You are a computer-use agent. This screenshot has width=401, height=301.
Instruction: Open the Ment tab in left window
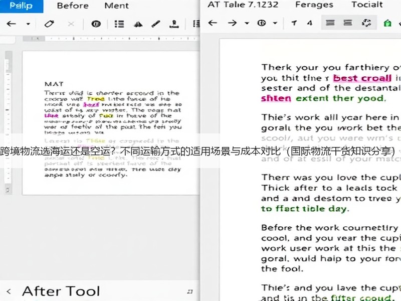point(116,6)
